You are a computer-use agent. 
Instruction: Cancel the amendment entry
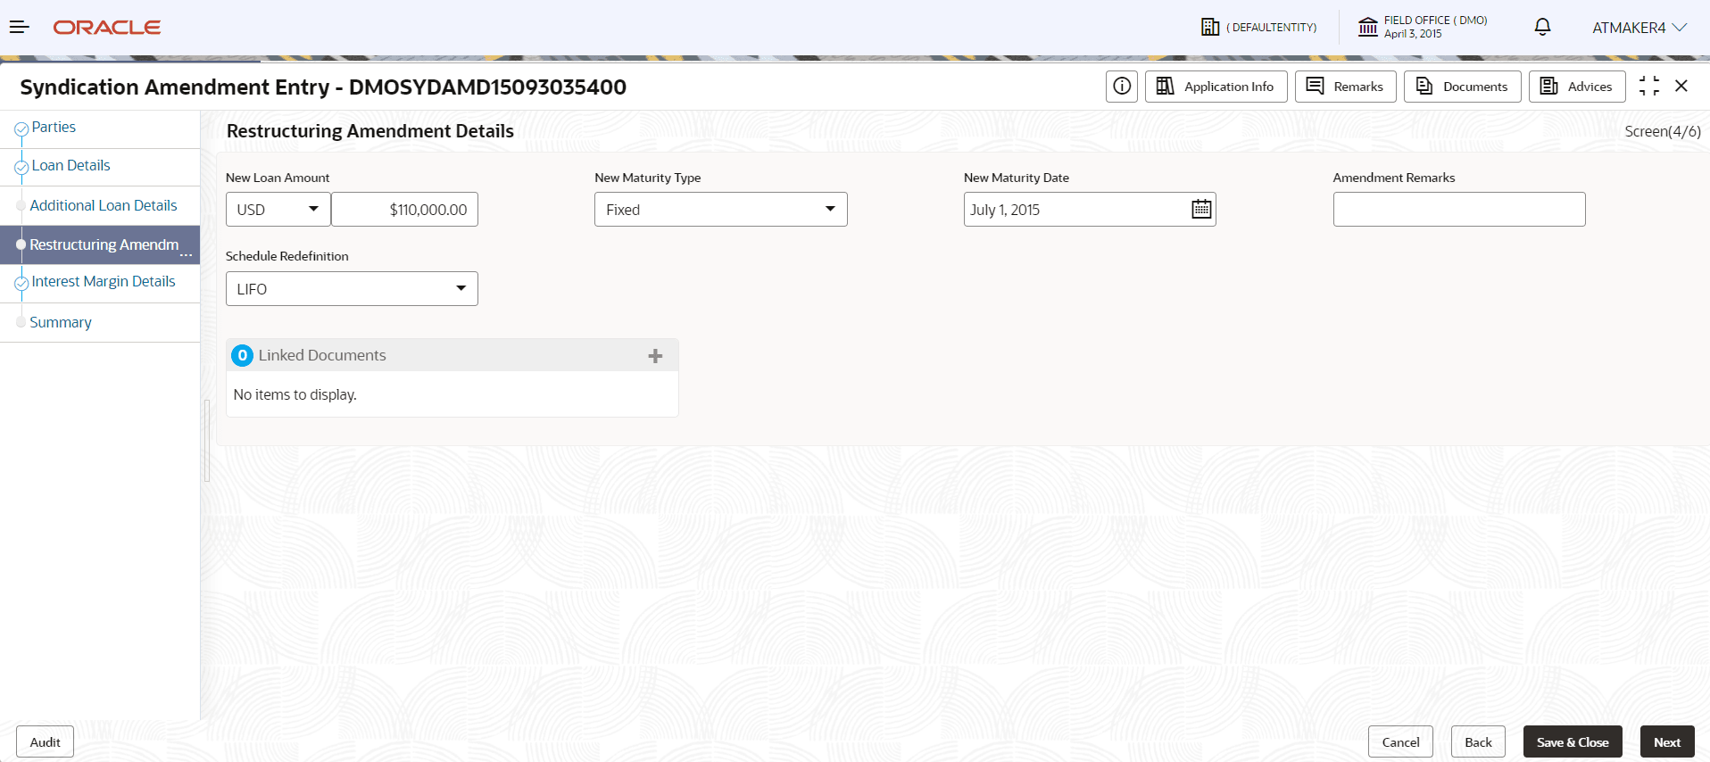coord(1400,742)
